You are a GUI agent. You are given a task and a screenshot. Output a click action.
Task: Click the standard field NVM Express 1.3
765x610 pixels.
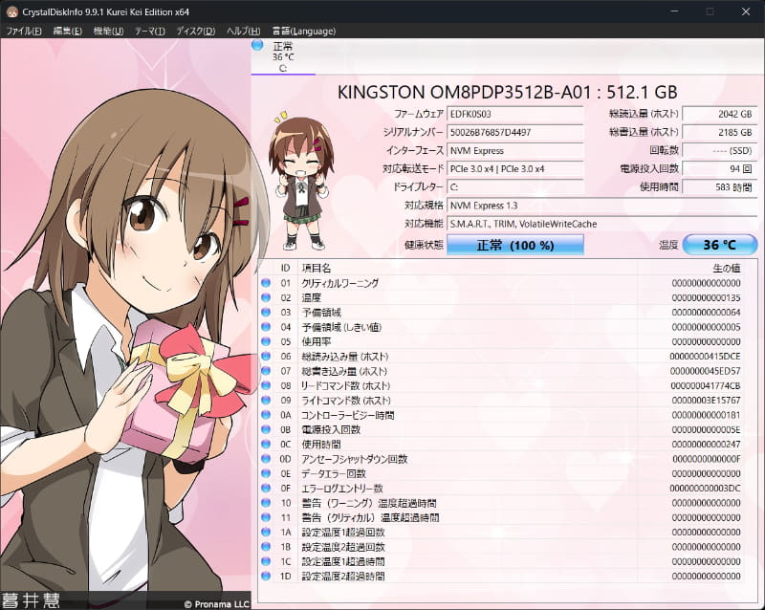click(x=602, y=206)
